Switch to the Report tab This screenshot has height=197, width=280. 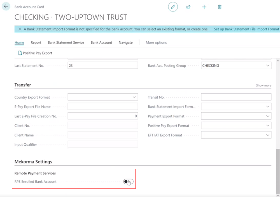36,42
